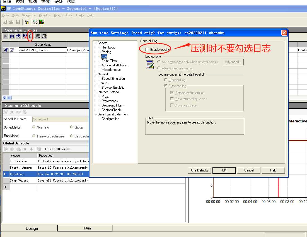Click the Move Action Up arrow icon
The image size is (307, 237).
(25, 149)
